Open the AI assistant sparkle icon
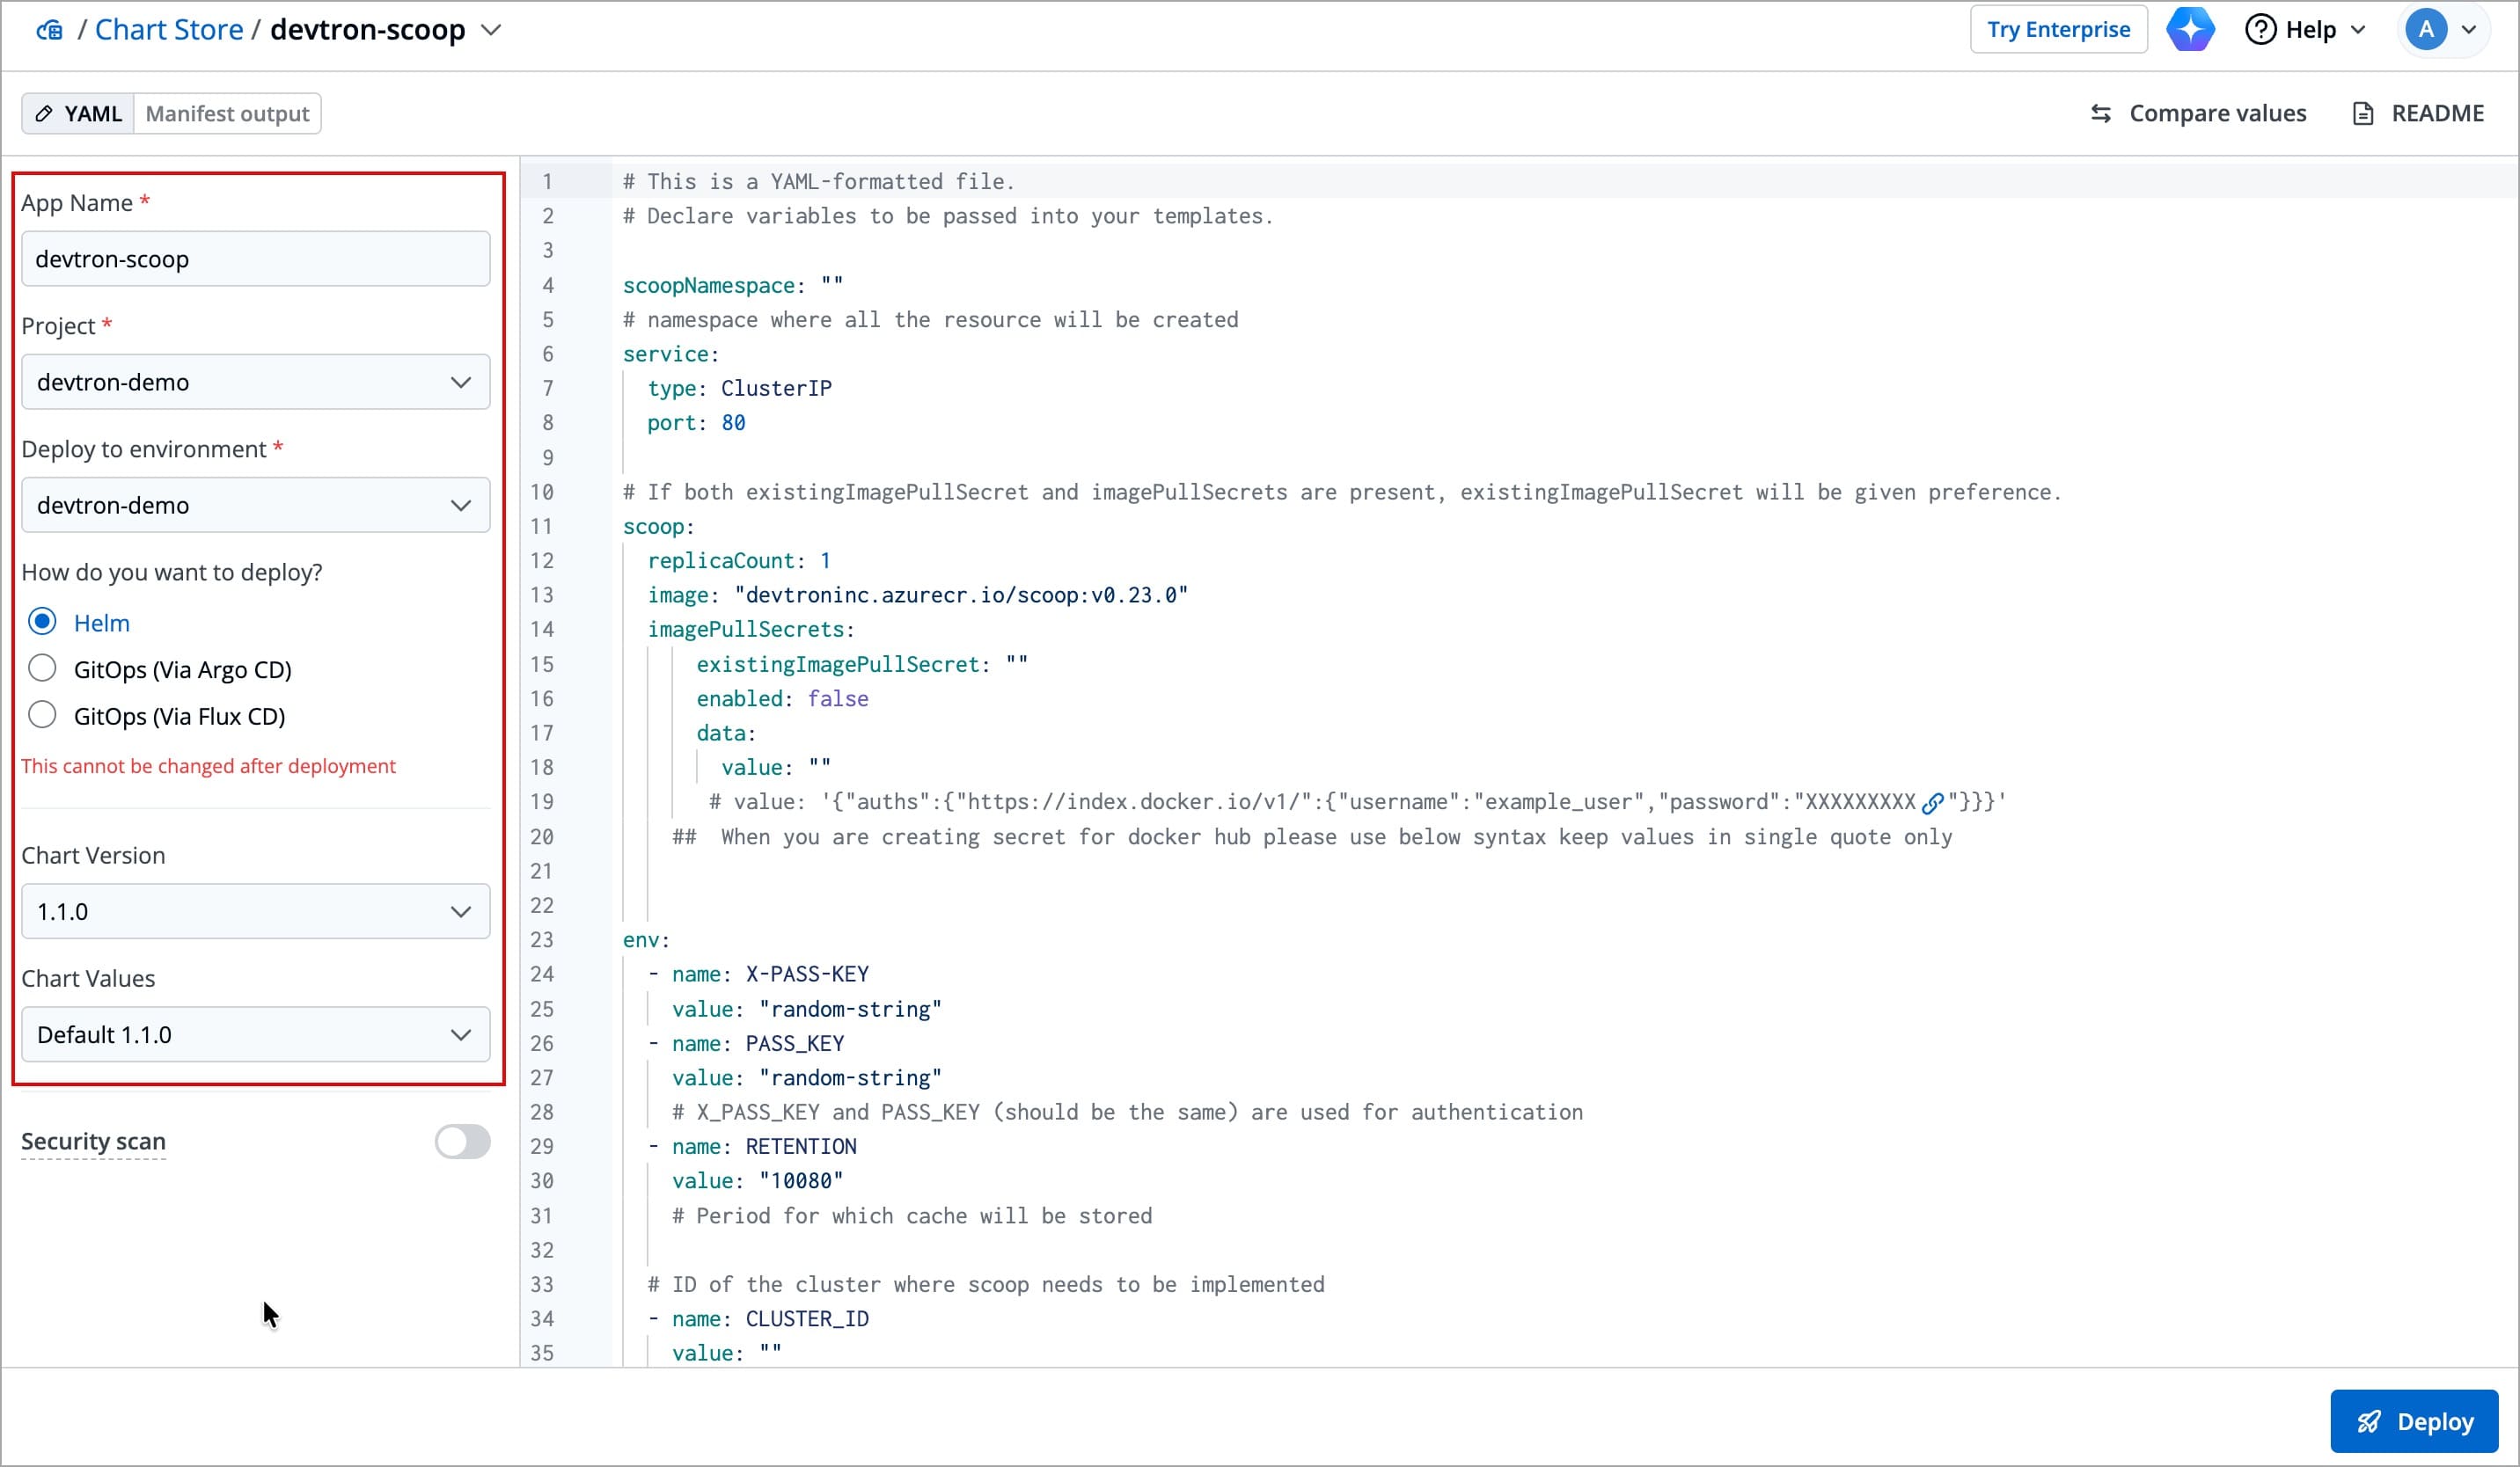Image resolution: width=2520 pixels, height=1467 pixels. coord(2190,29)
